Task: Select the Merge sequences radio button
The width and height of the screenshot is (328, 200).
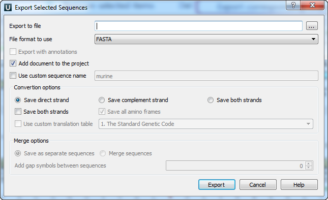Action: coord(103,153)
